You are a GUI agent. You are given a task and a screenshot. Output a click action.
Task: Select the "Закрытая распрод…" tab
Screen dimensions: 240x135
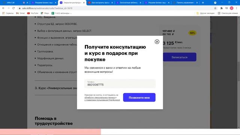coord(72,3)
